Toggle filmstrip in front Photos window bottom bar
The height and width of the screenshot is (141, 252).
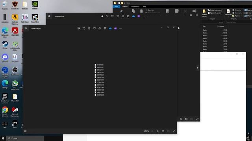[25, 131]
